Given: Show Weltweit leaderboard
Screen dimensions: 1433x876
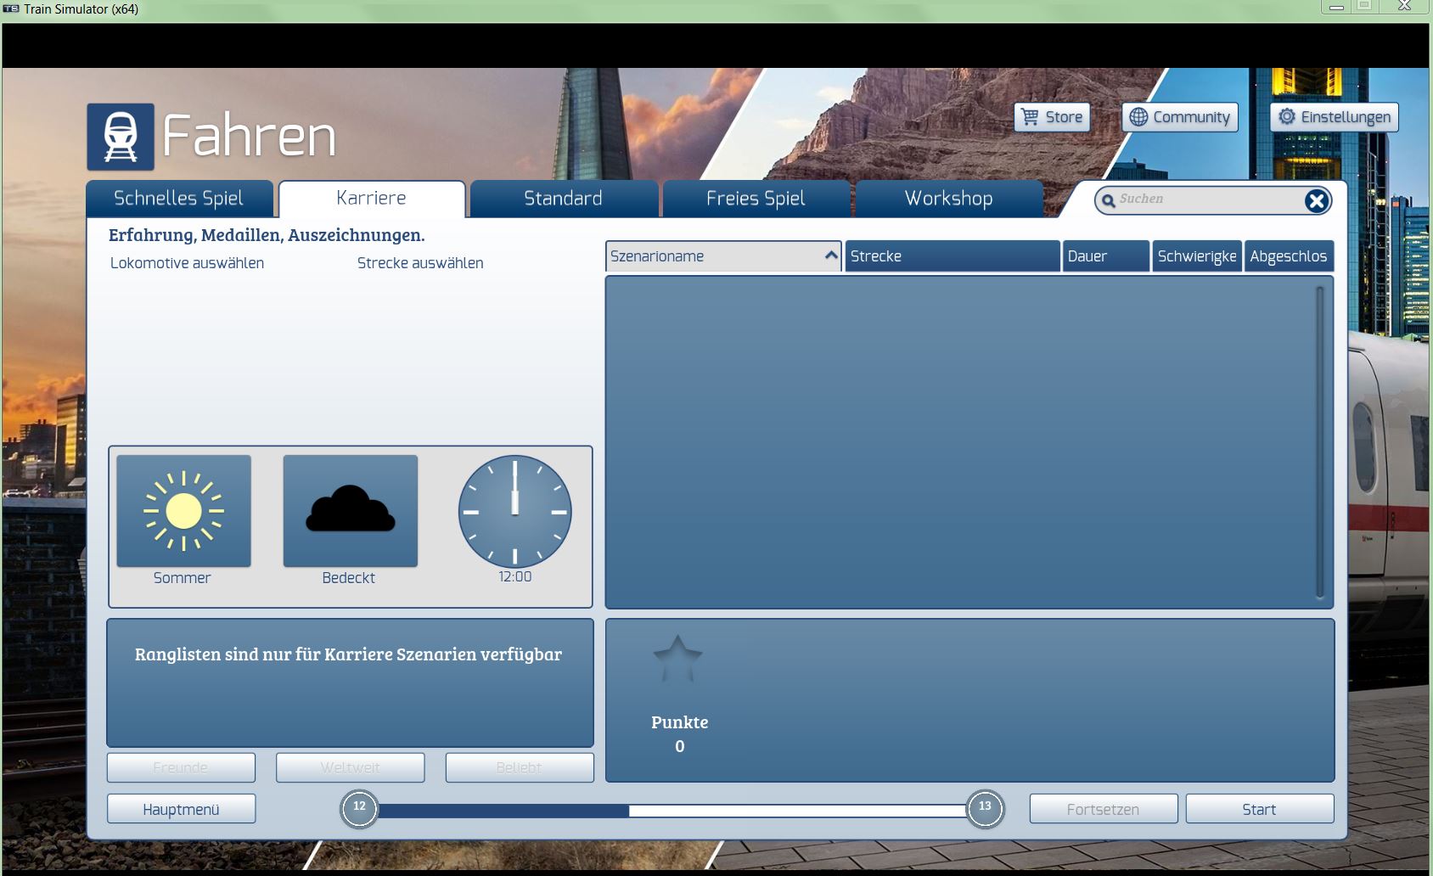Looking at the screenshot, I should point(350,767).
